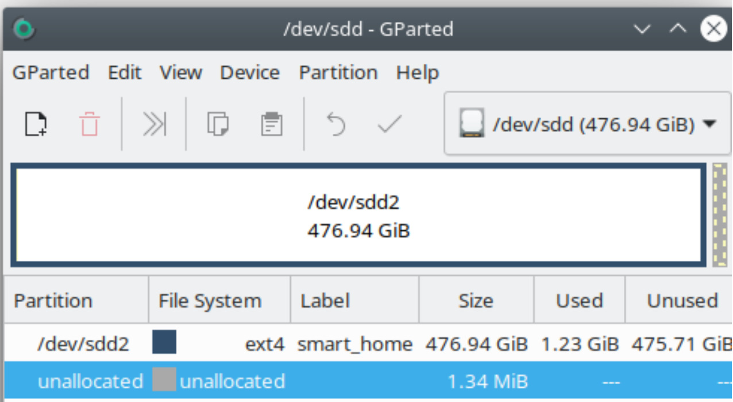Select the Resize/Move toolbar icon
733x402 pixels.
tap(153, 123)
